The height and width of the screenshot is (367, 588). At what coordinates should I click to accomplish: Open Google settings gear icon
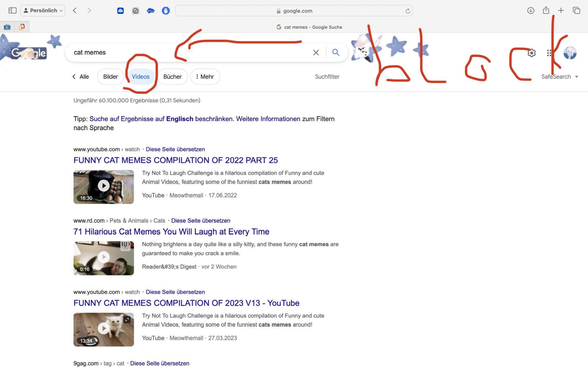click(531, 53)
